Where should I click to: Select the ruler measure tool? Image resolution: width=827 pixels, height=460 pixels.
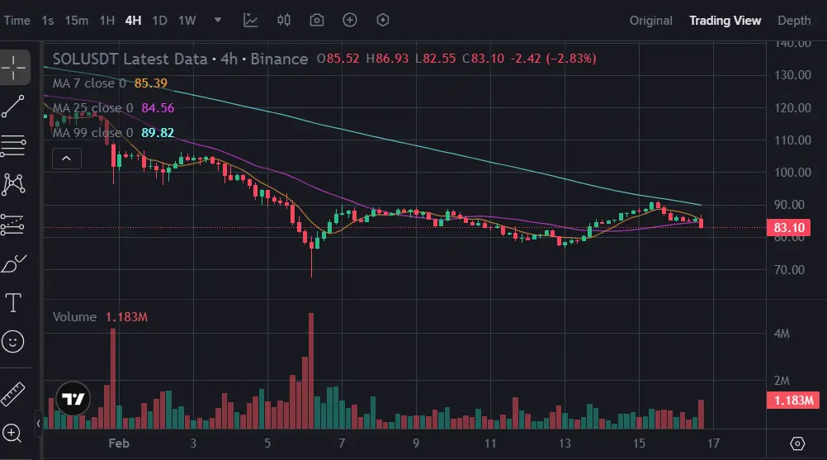[x=14, y=394]
